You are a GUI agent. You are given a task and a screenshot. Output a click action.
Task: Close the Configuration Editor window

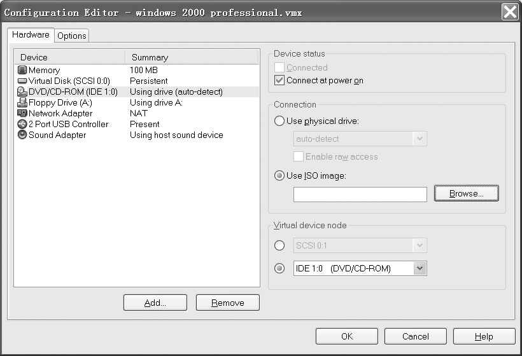pos(509,12)
